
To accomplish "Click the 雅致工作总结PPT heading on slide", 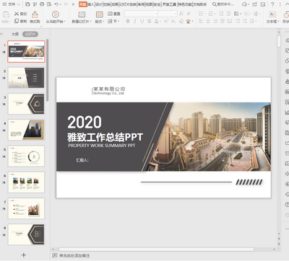I will click(105, 137).
